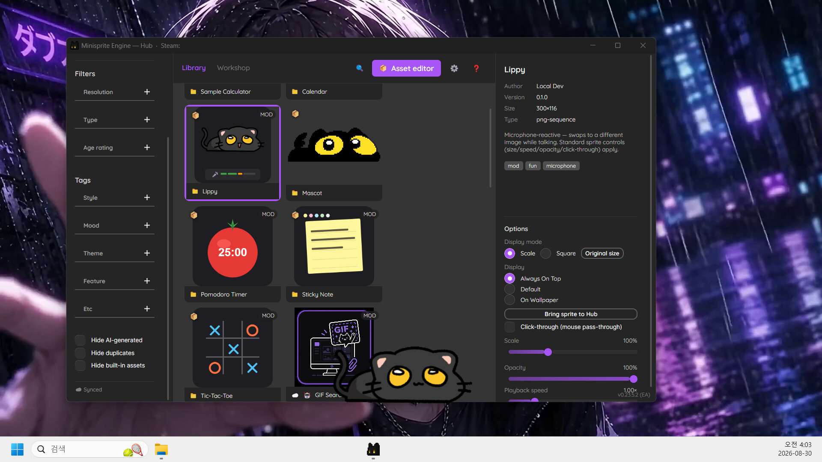This screenshot has width=822, height=462.
Task: Switch to the Library tab
Action: click(194, 68)
